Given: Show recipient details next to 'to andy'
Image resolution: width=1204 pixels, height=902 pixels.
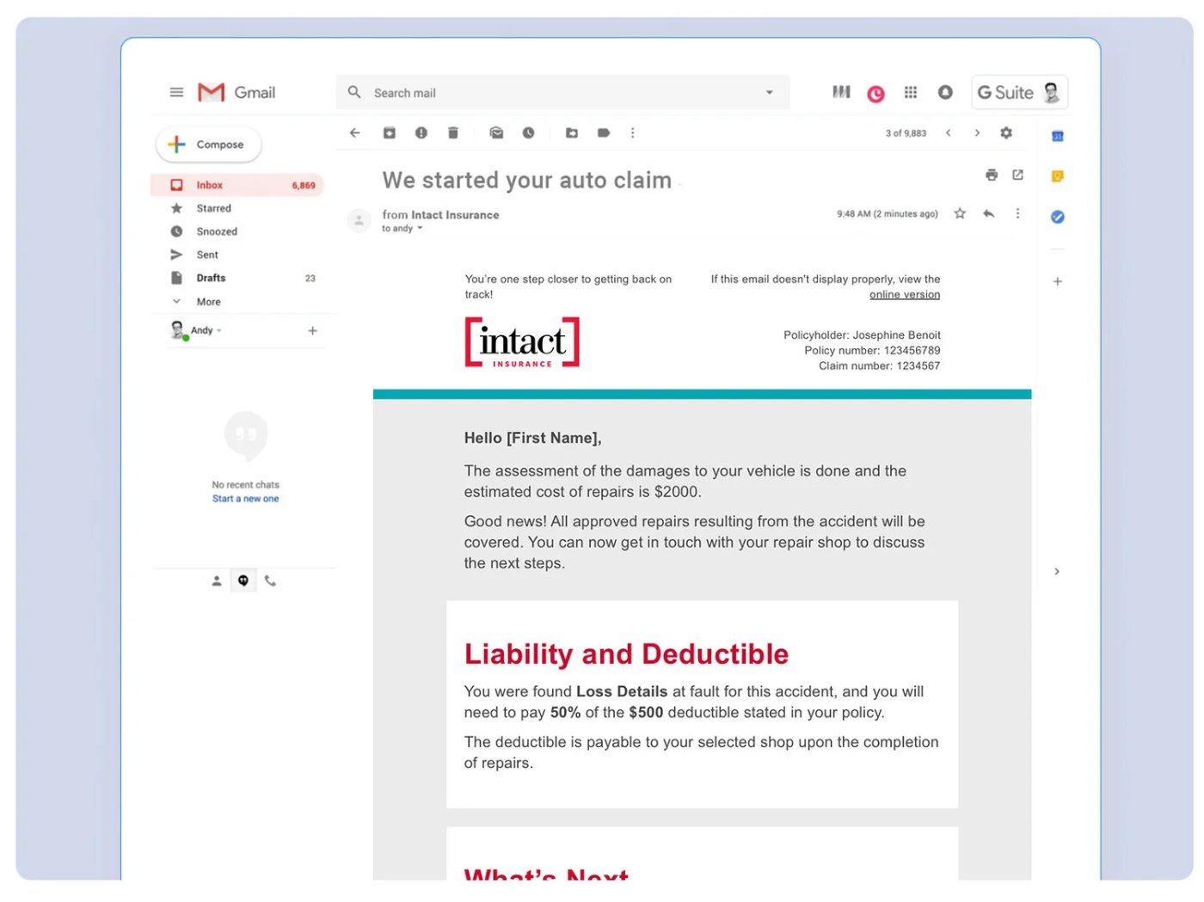Looking at the screenshot, I should tap(420, 229).
